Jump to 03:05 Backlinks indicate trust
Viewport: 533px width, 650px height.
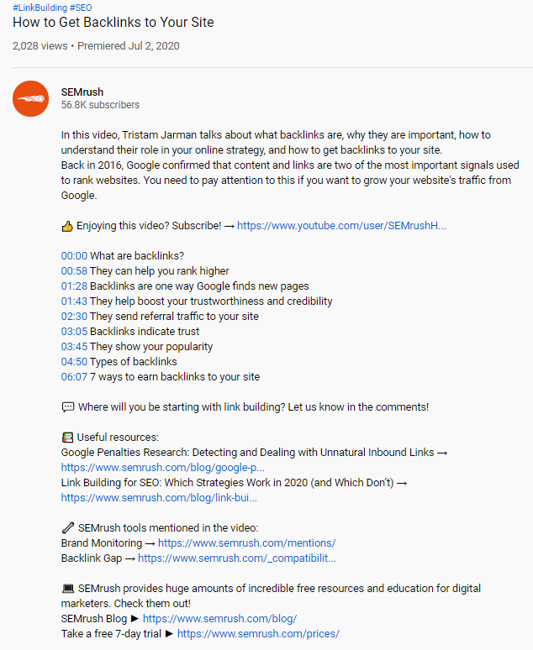click(74, 332)
